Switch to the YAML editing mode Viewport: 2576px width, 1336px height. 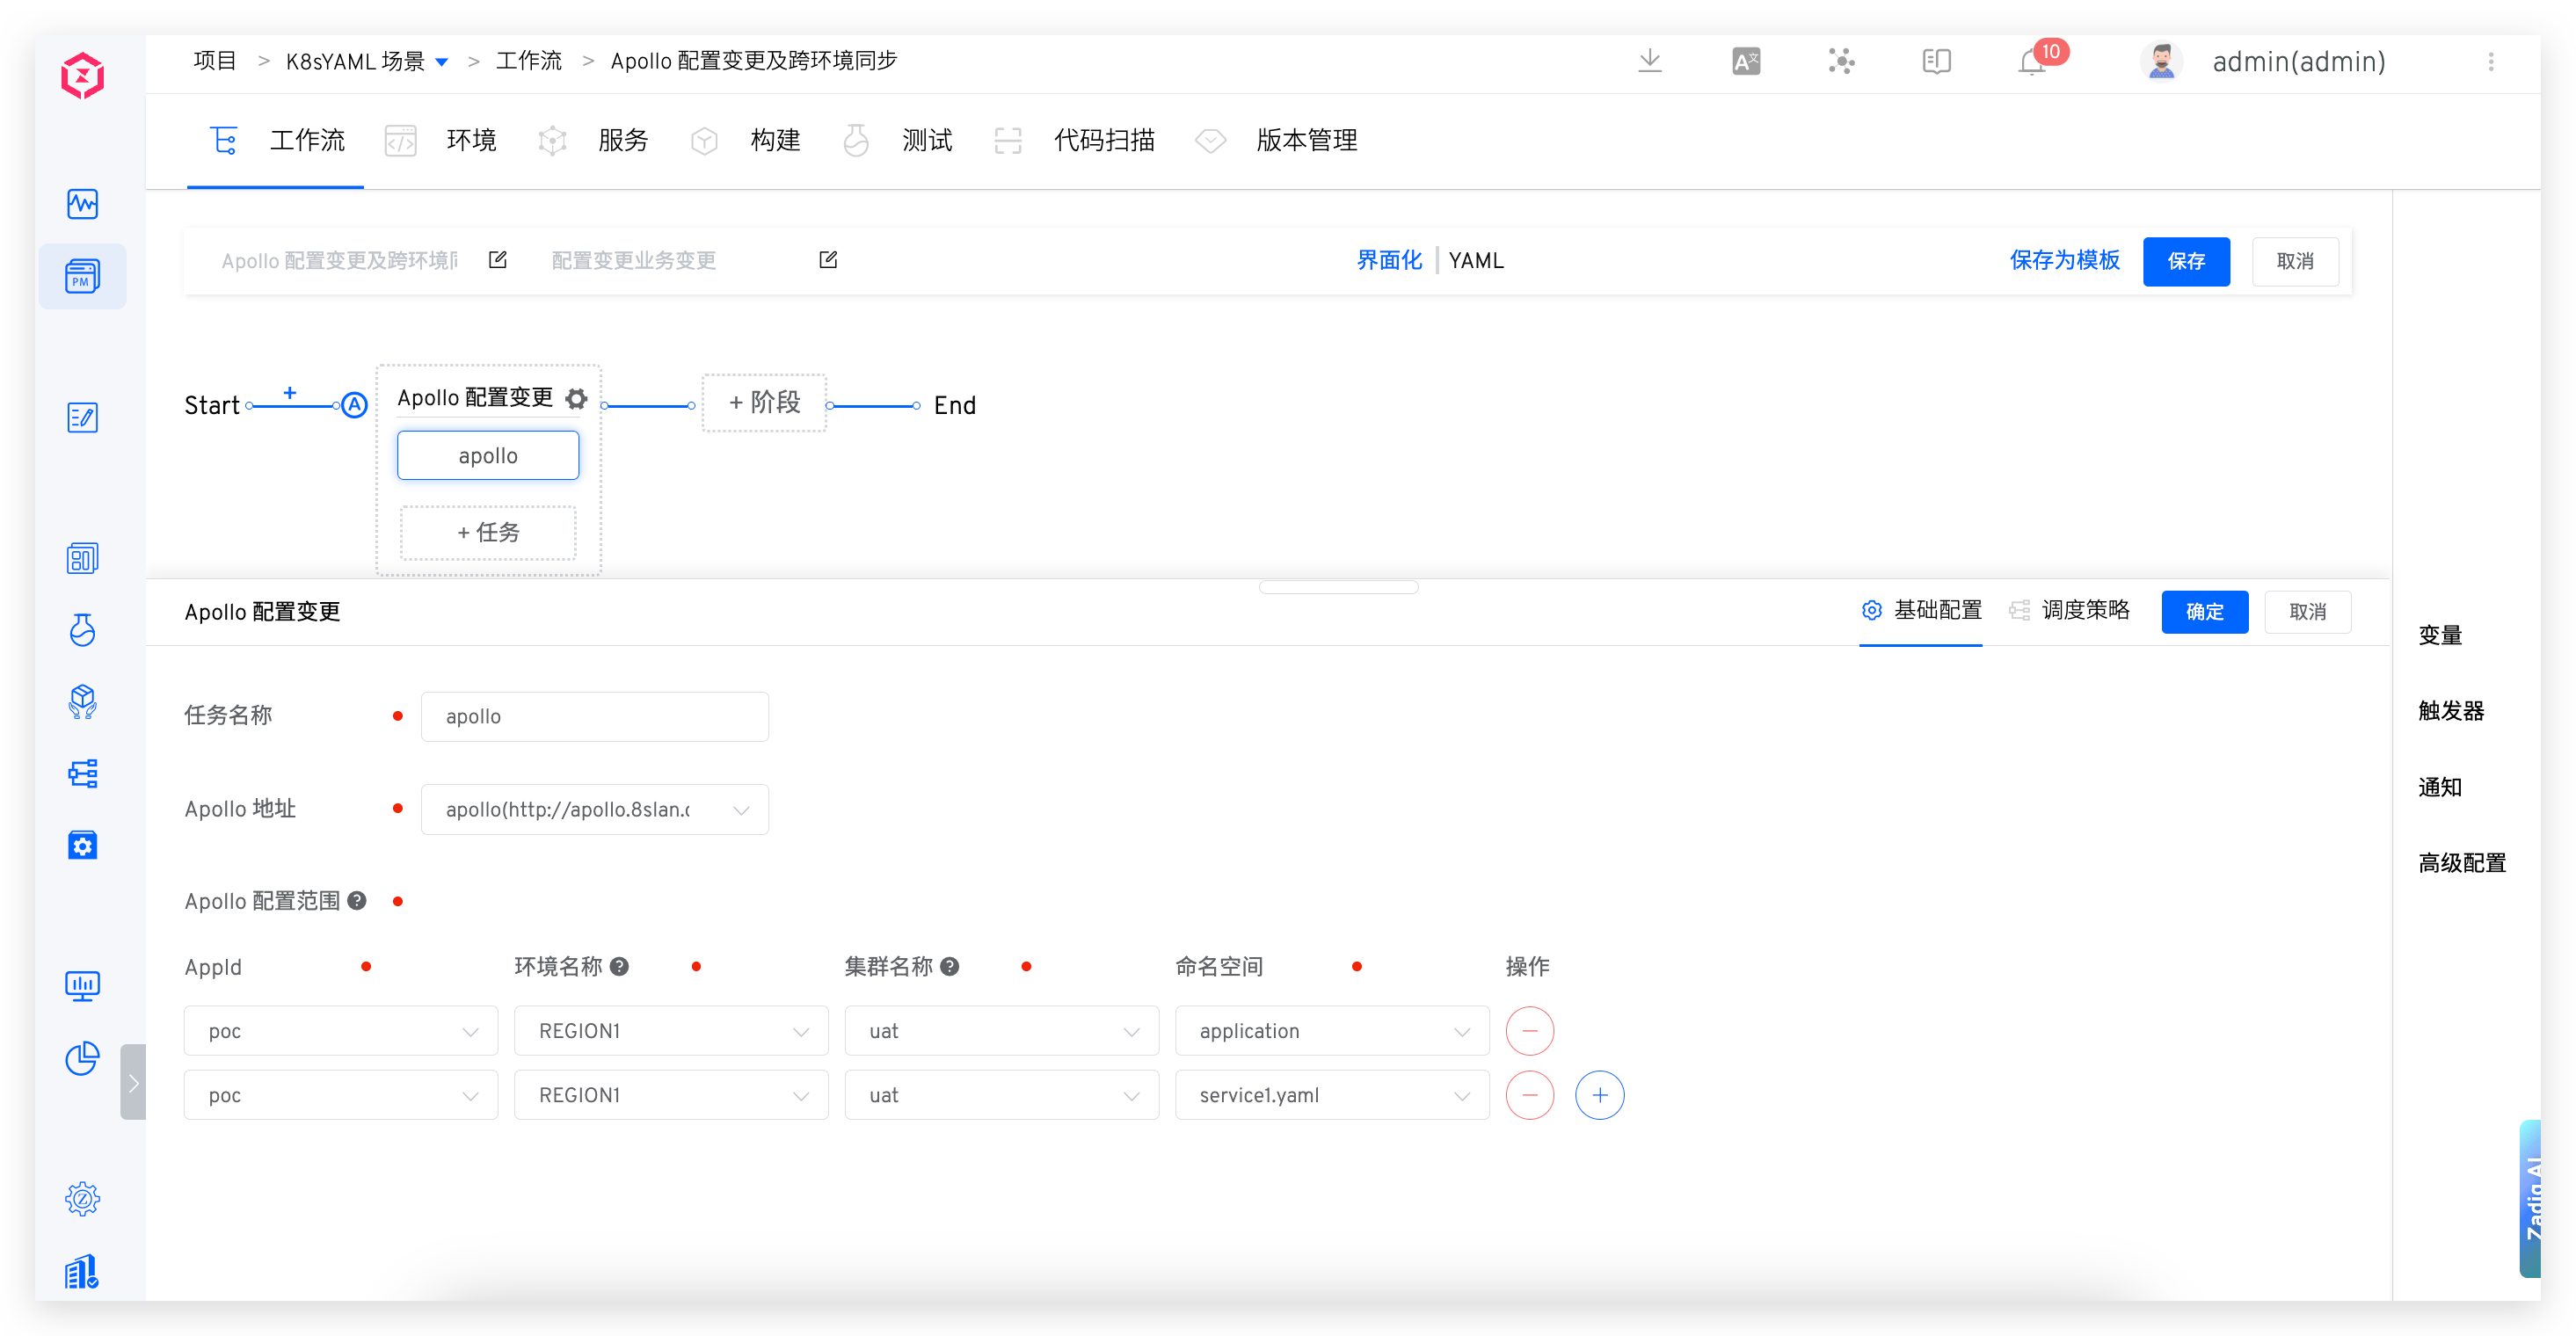tap(1477, 260)
